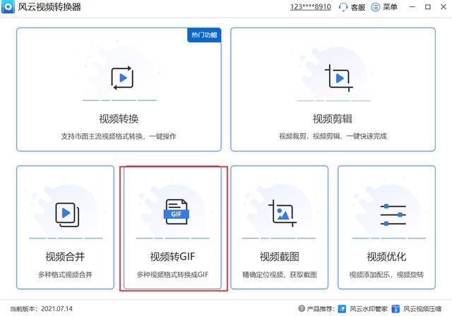The width and height of the screenshot is (452, 316).
Task: Select the 视频剪辑 title text
Action: click(333, 119)
